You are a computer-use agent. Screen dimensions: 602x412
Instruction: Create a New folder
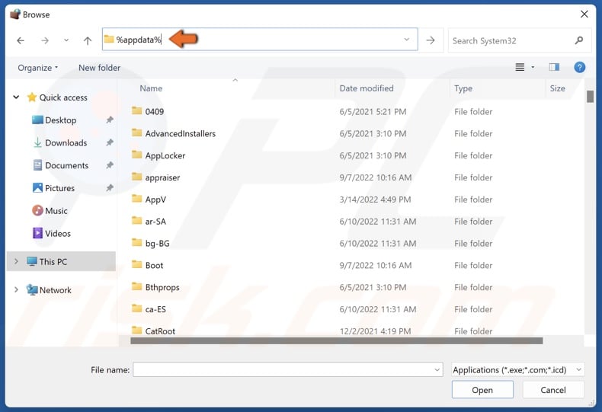pos(99,68)
